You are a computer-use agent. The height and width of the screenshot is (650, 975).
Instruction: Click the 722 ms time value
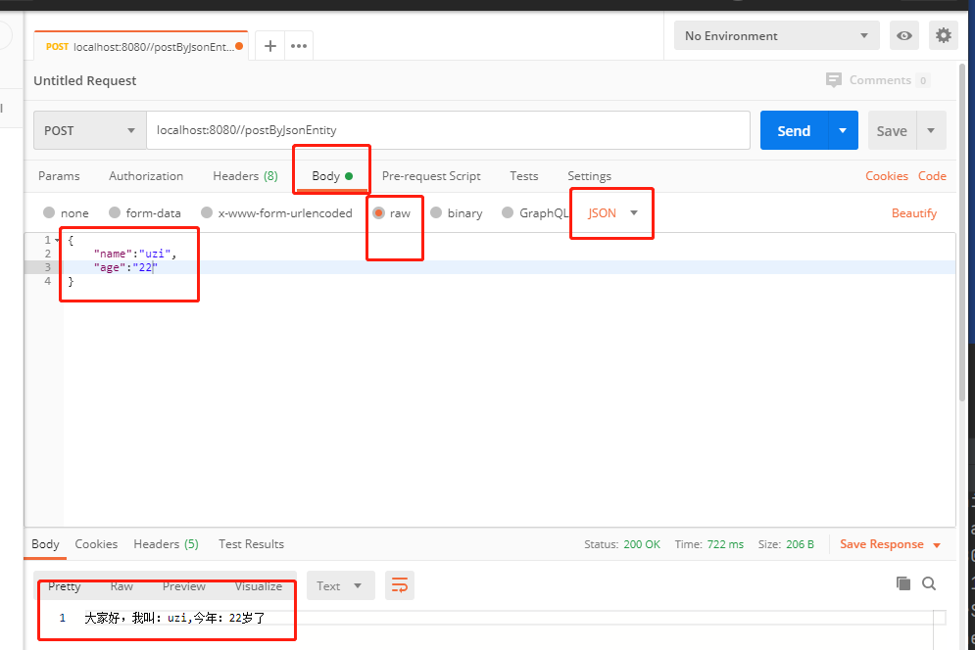point(725,544)
